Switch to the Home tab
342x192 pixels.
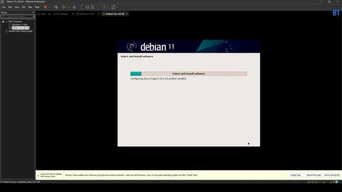(42, 14)
